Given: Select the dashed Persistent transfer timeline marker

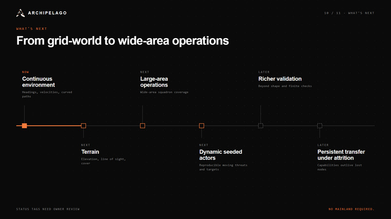Looking at the screenshot, I should coord(320,126).
